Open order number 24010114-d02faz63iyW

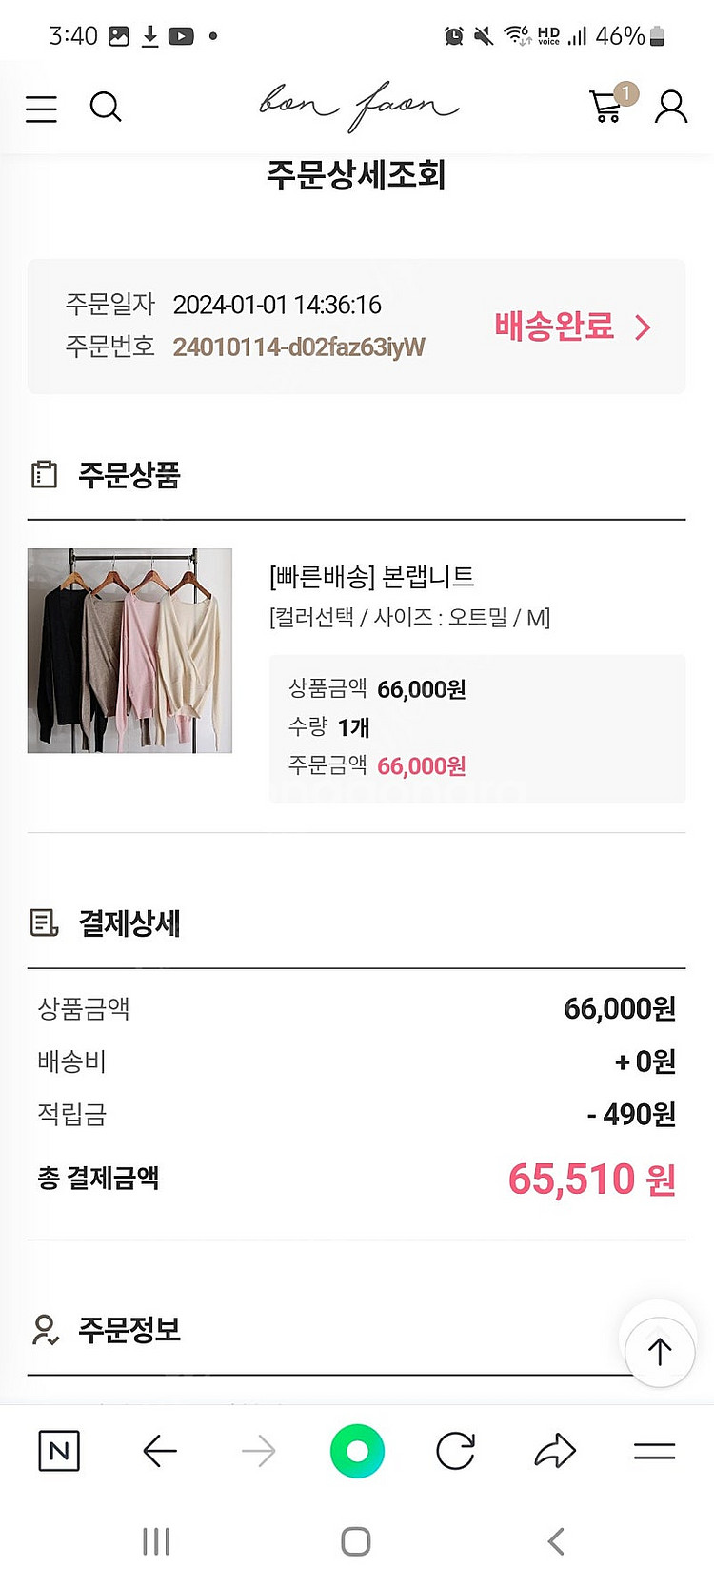click(x=299, y=347)
